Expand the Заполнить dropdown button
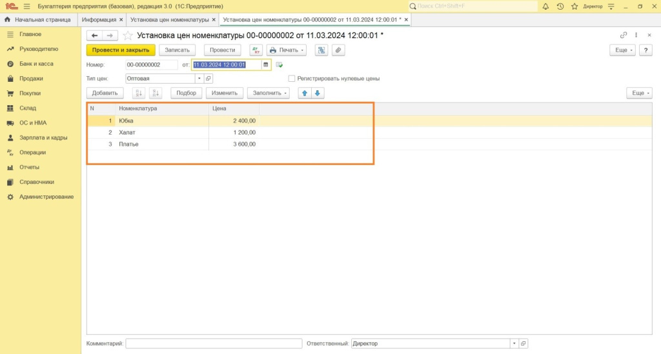This screenshot has width=661, height=354. 269,93
